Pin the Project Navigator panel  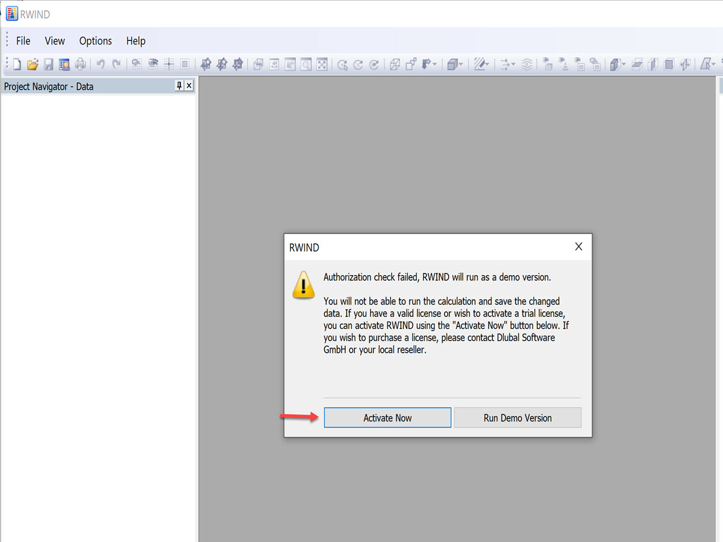click(x=179, y=86)
